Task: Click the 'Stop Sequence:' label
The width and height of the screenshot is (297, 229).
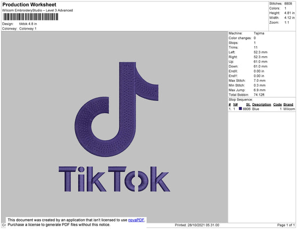Action: click(241, 100)
